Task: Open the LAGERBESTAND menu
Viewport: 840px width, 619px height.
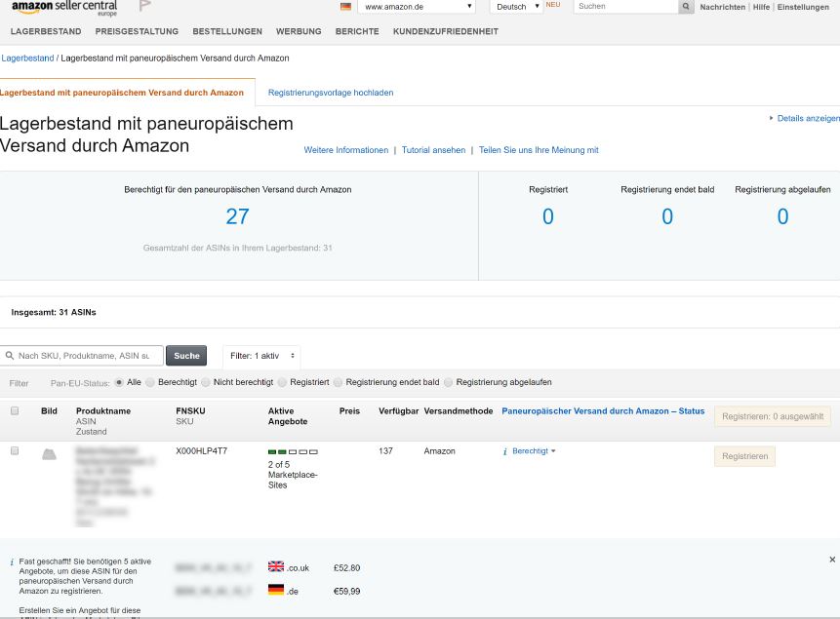Action: [46, 31]
